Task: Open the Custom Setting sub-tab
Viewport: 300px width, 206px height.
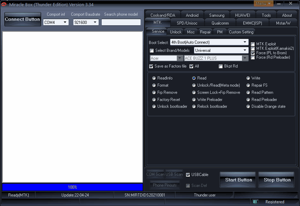Action: 241,32
